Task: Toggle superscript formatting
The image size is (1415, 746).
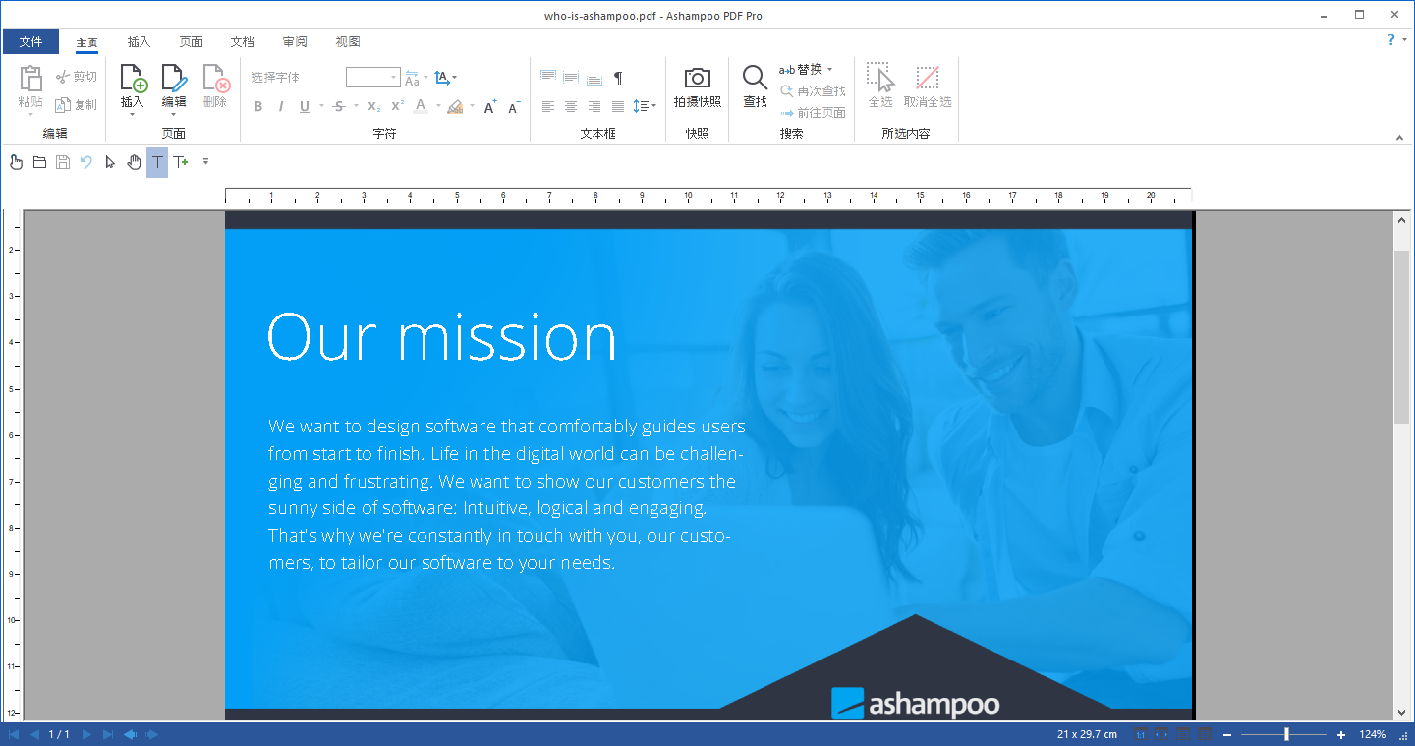Action: 397,106
